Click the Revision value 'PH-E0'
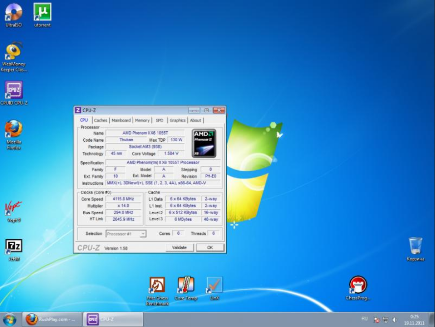Image resolution: width=435 pixels, height=327 pixels. click(211, 176)
